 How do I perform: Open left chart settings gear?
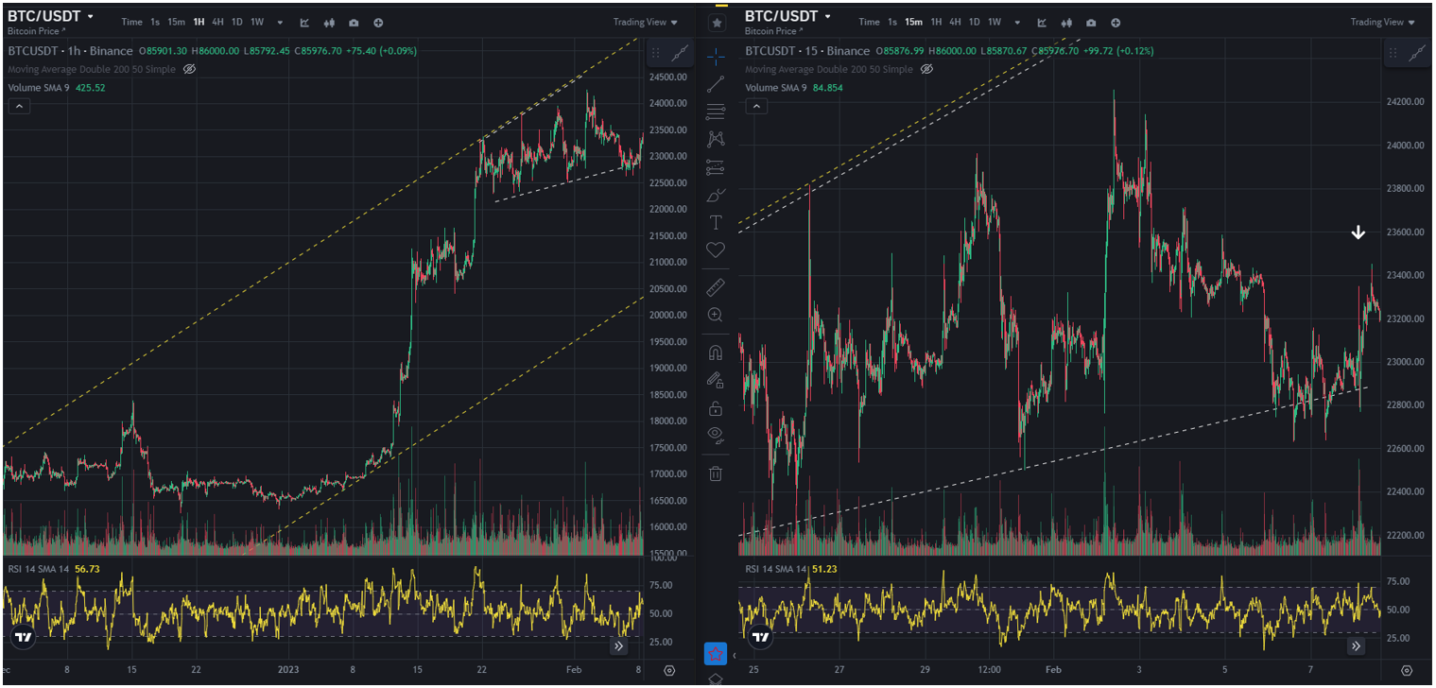669,670
